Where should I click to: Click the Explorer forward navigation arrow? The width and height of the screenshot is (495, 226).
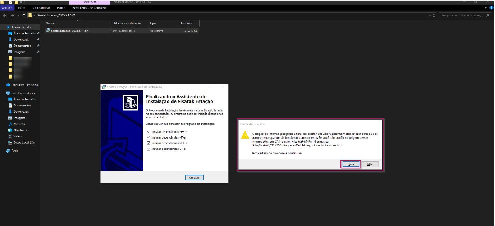(x=13, y=15)
